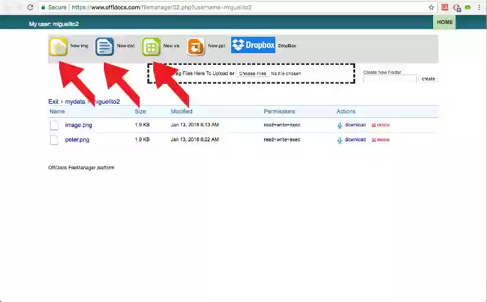This screenshot has height=302, width=487.
Task: Click the download link for peter.png
Action: [x=355, y=139]
